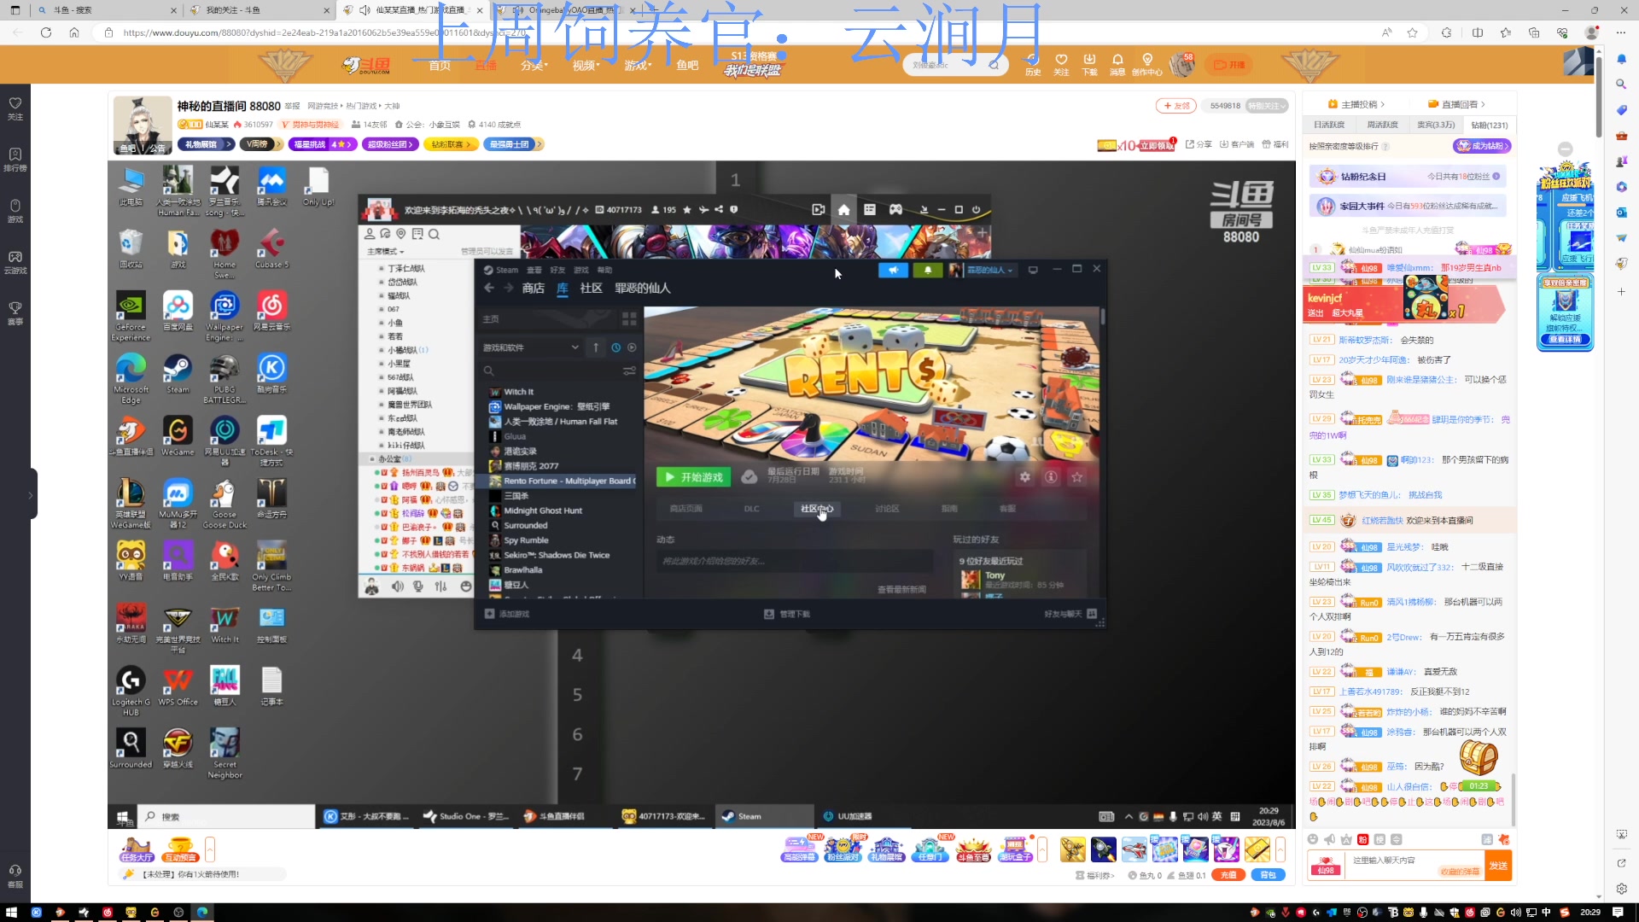The image size is (1639, 922).
Task: Collapse the fan party widget with minus button
Action: point(1565,149)
